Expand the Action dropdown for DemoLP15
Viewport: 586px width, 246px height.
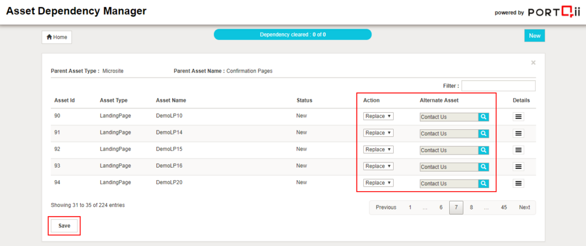(x=378, y=149)
